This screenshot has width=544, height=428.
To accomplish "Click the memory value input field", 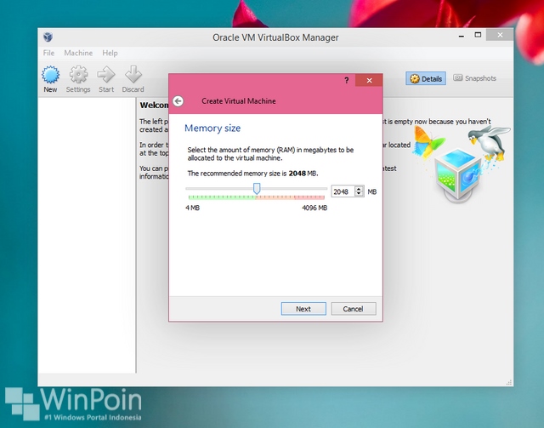I will (x=343, y=191).
